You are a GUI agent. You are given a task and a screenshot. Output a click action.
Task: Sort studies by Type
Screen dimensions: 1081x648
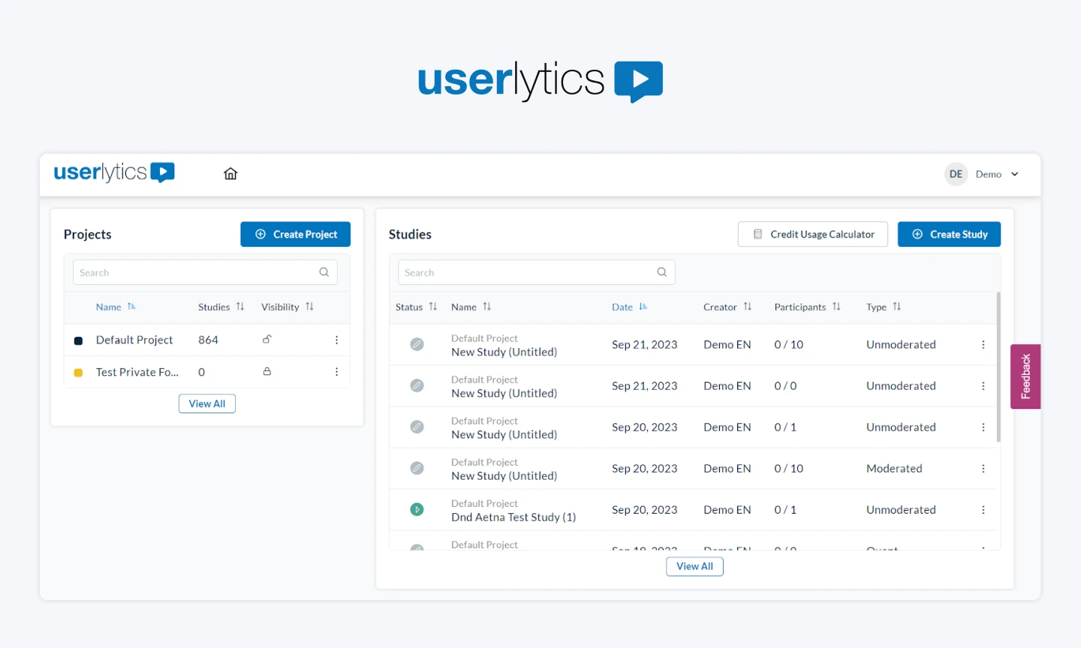pos(884,307)
